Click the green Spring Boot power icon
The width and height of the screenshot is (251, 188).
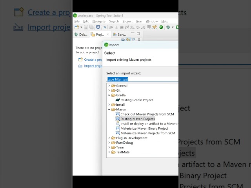click(161, 27)
